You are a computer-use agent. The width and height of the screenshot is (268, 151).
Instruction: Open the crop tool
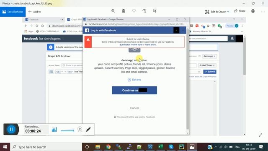click(x=155, y=11)
